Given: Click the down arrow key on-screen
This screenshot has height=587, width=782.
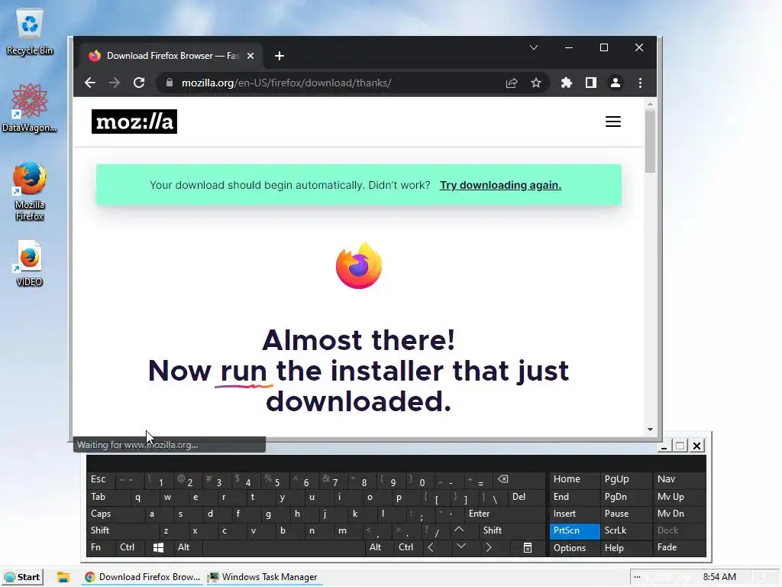Looking at the screenshot, I should click(x=461, y=547).
